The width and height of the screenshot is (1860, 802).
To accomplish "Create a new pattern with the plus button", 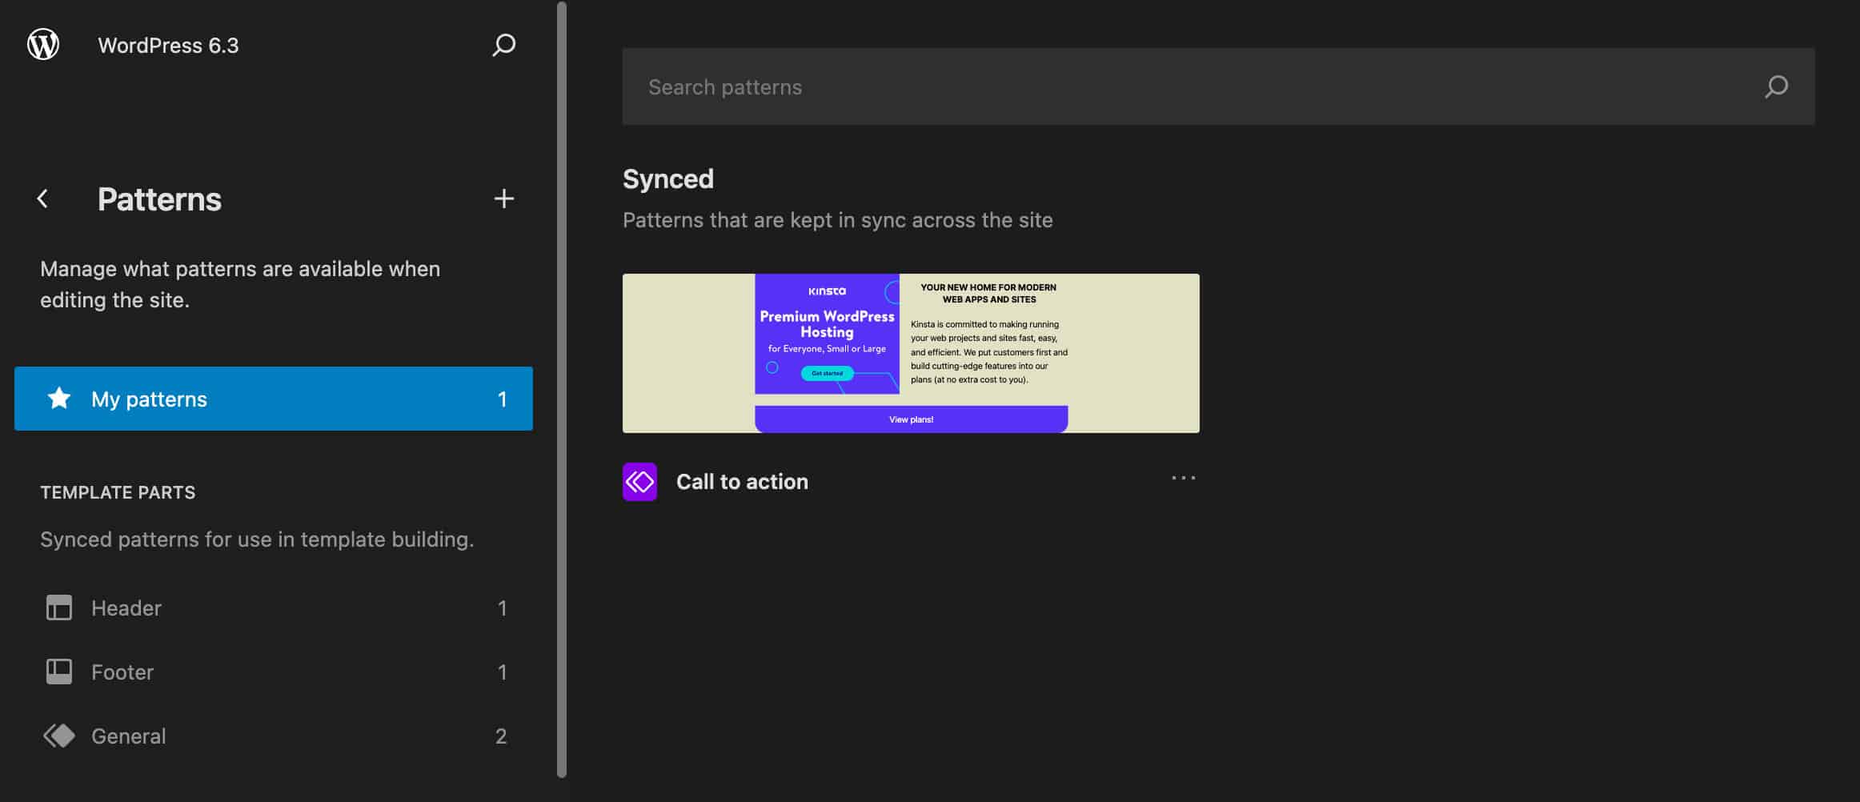I will click(504, 198).
